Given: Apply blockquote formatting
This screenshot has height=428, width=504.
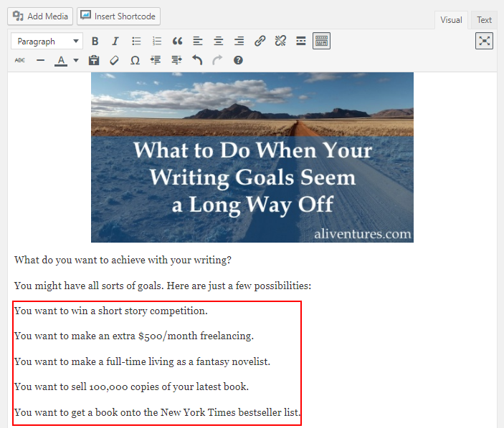Looking at the screenshot, I should 178,42.
